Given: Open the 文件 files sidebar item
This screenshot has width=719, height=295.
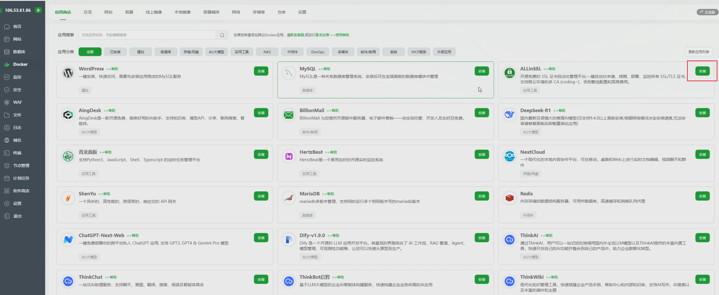Looking at the screenshot, I should click(x=17, y=115).
